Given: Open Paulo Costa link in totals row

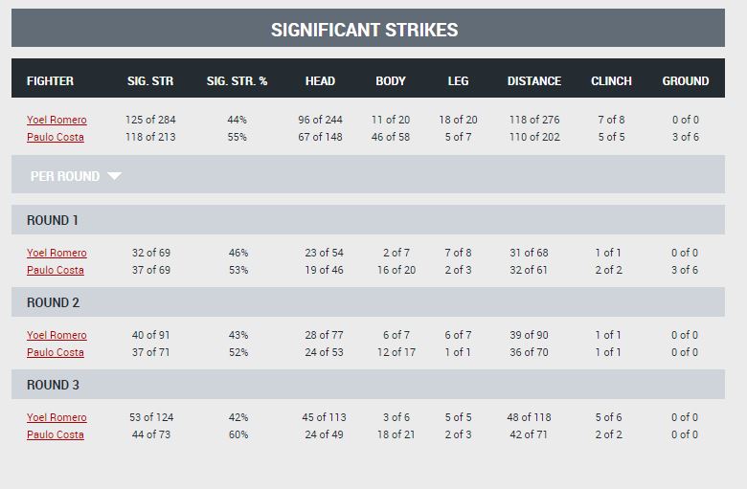Looking at the screenshot, I should (56, 137).
